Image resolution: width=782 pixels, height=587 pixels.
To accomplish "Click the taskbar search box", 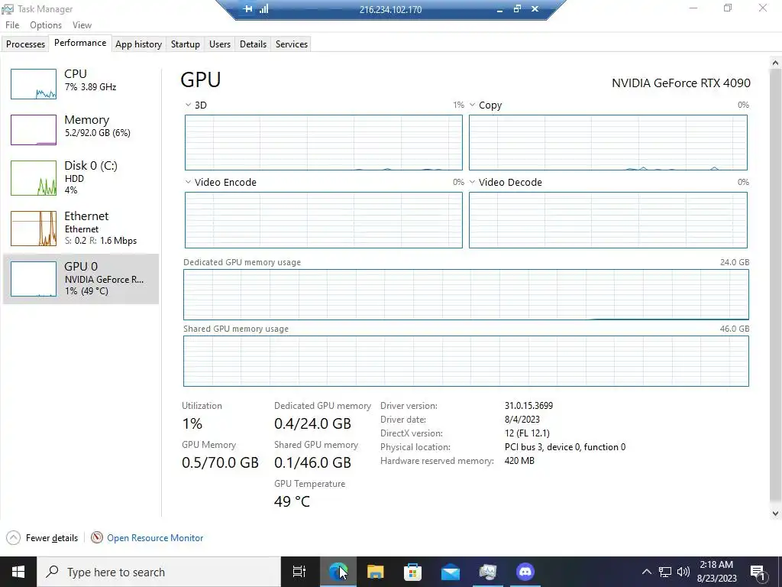I will pos(159,572).
